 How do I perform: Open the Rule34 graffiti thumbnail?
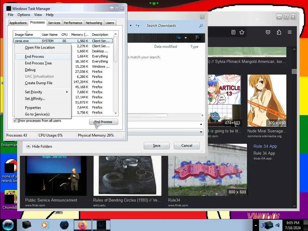pyautogui.click(x=208, y=170)
